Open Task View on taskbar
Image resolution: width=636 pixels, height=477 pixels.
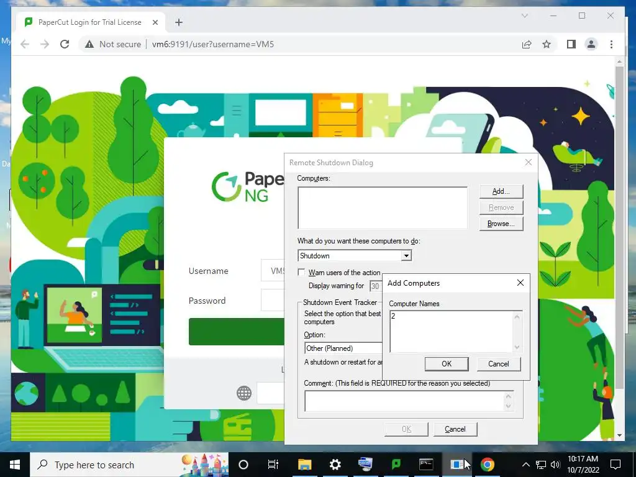(273, 465)
